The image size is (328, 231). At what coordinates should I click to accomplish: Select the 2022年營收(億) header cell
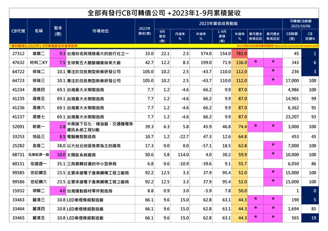click(144, 31)
